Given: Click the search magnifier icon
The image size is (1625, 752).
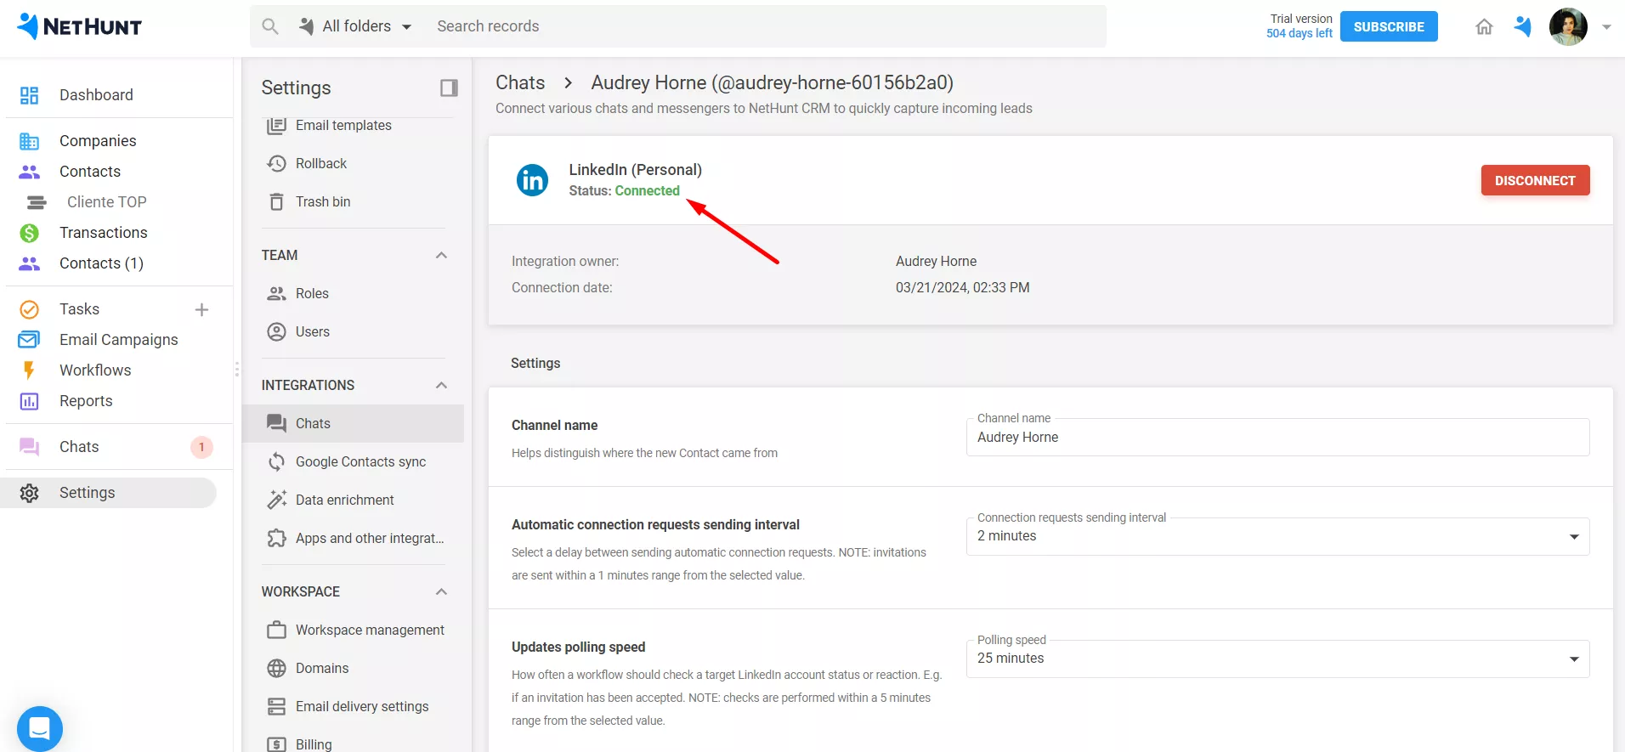Looking at the screenshot, I should (270, 26).
